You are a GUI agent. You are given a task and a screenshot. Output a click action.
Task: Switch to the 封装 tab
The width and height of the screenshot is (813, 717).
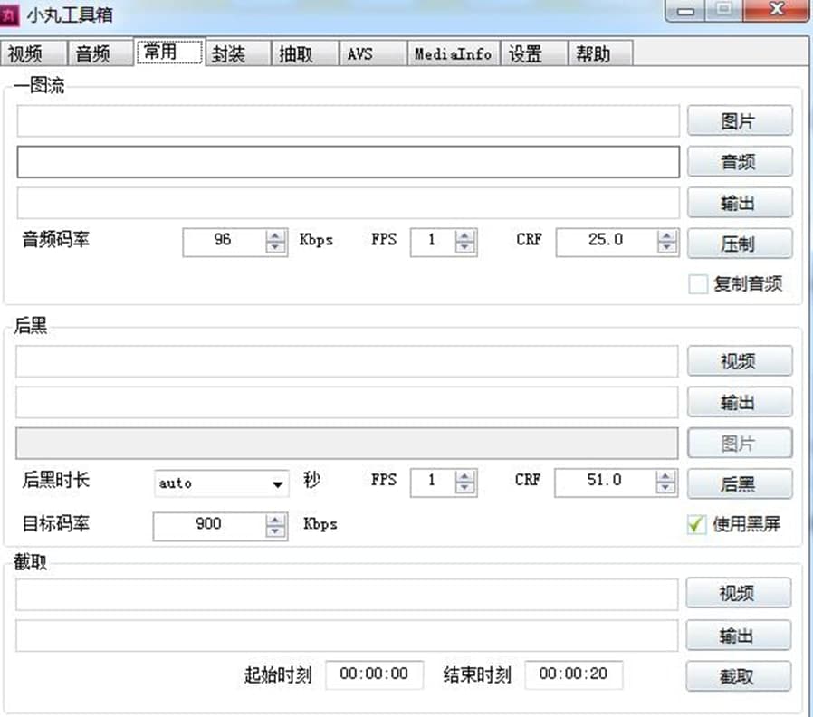tap(229, 54)
